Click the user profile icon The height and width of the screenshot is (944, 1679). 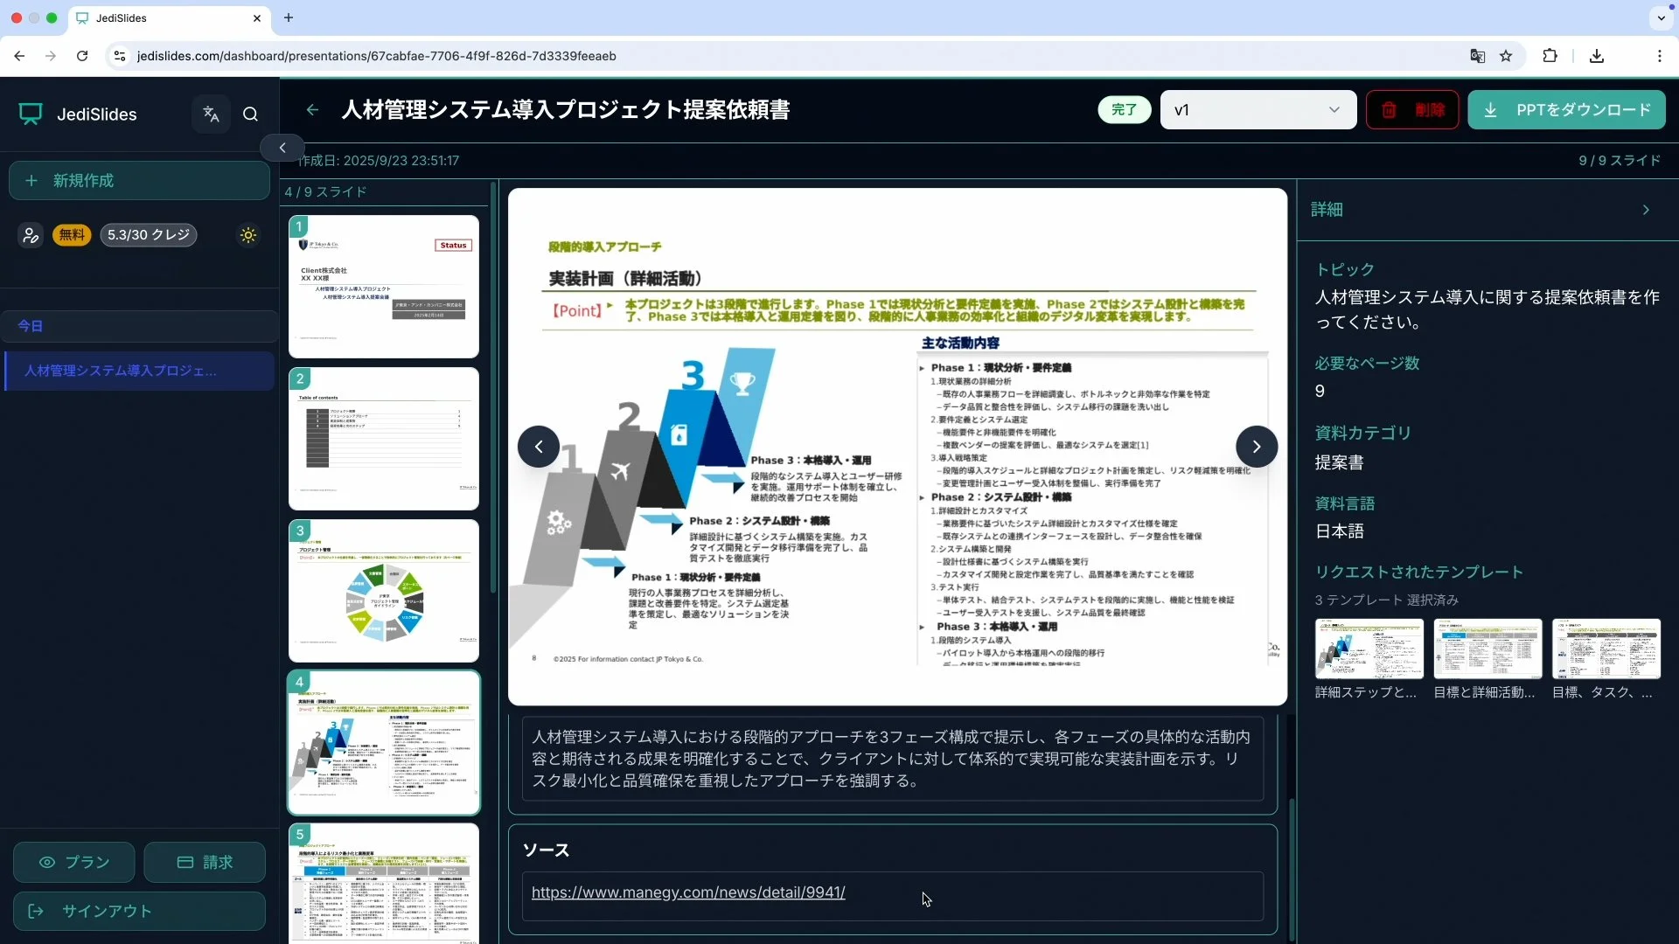coord(31,235)
